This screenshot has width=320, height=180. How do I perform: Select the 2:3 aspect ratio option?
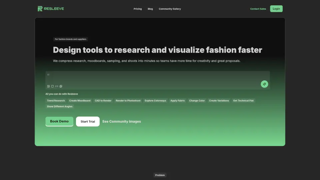pyautogui.click(x=57, y=86)
